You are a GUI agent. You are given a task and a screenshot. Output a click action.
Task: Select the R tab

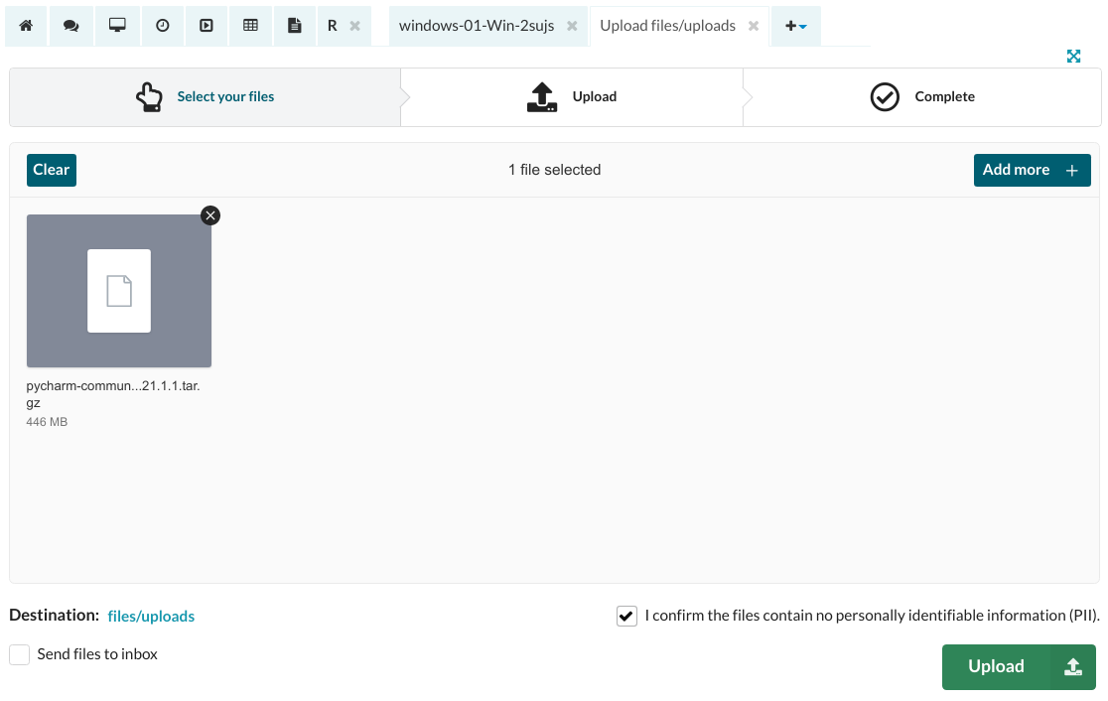333,26
